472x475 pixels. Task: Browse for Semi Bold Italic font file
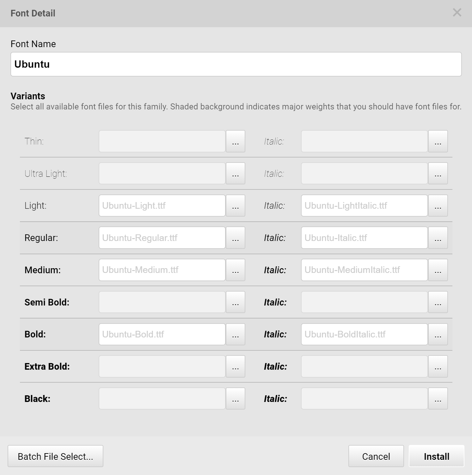[x=438, y=302]
